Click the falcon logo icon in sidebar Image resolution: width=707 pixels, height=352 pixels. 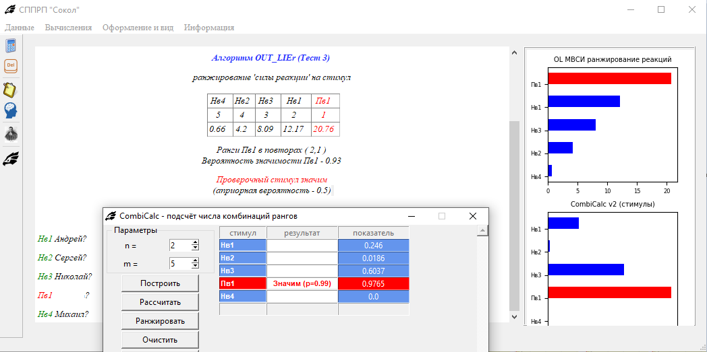(11, 159)
